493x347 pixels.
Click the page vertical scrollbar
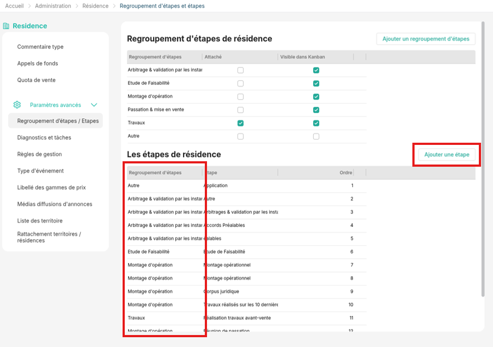click(x=483, y=159)
